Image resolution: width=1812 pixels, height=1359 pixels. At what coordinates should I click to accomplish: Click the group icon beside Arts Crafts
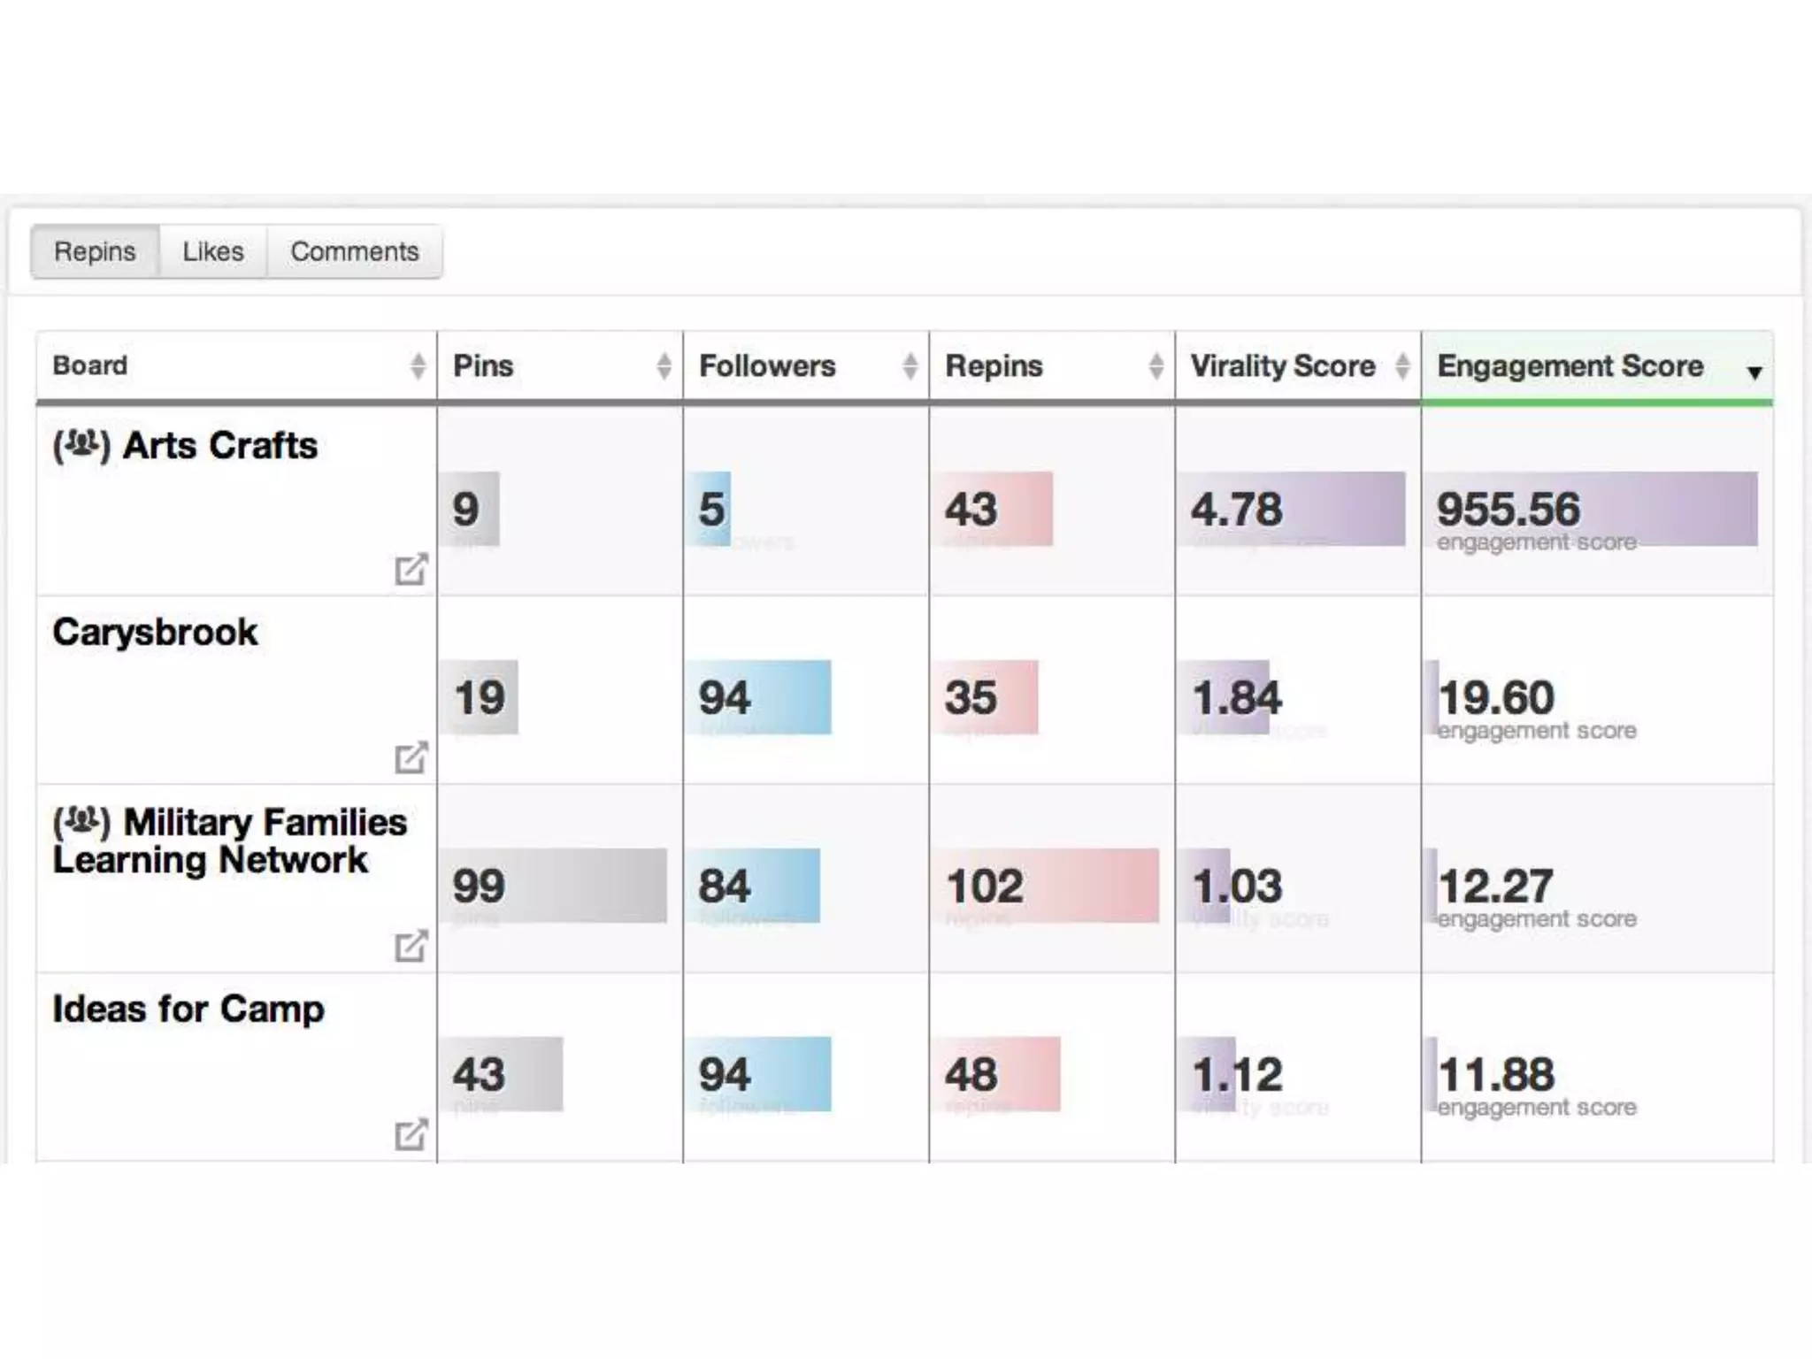(x=81, y=444)
